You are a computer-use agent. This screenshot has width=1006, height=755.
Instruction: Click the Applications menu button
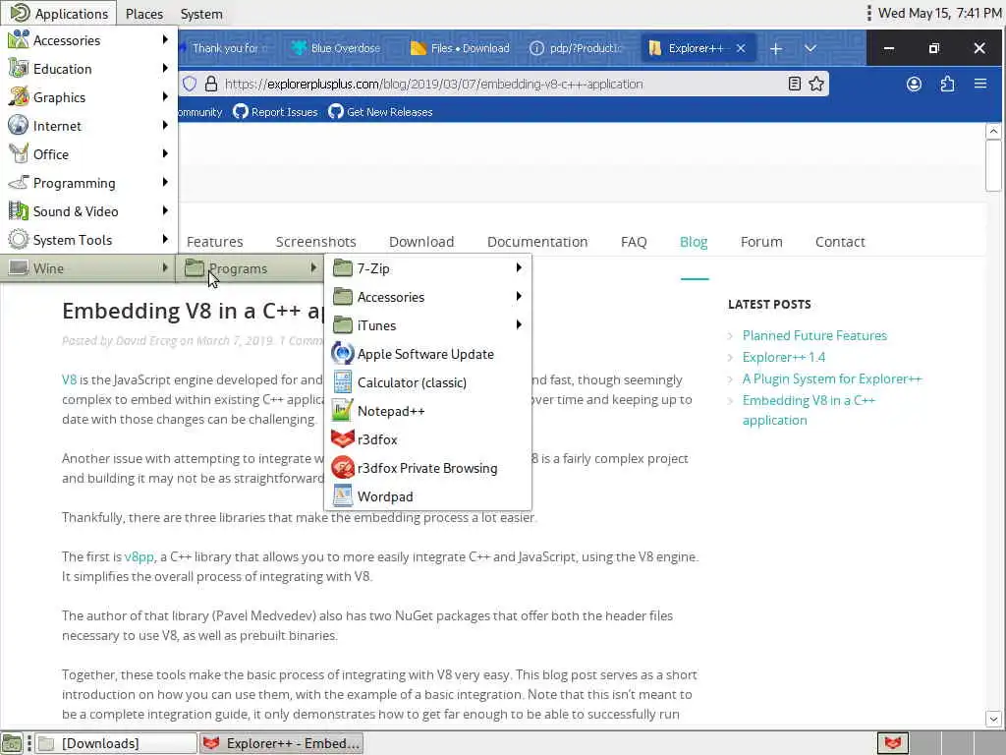point(58,14)
